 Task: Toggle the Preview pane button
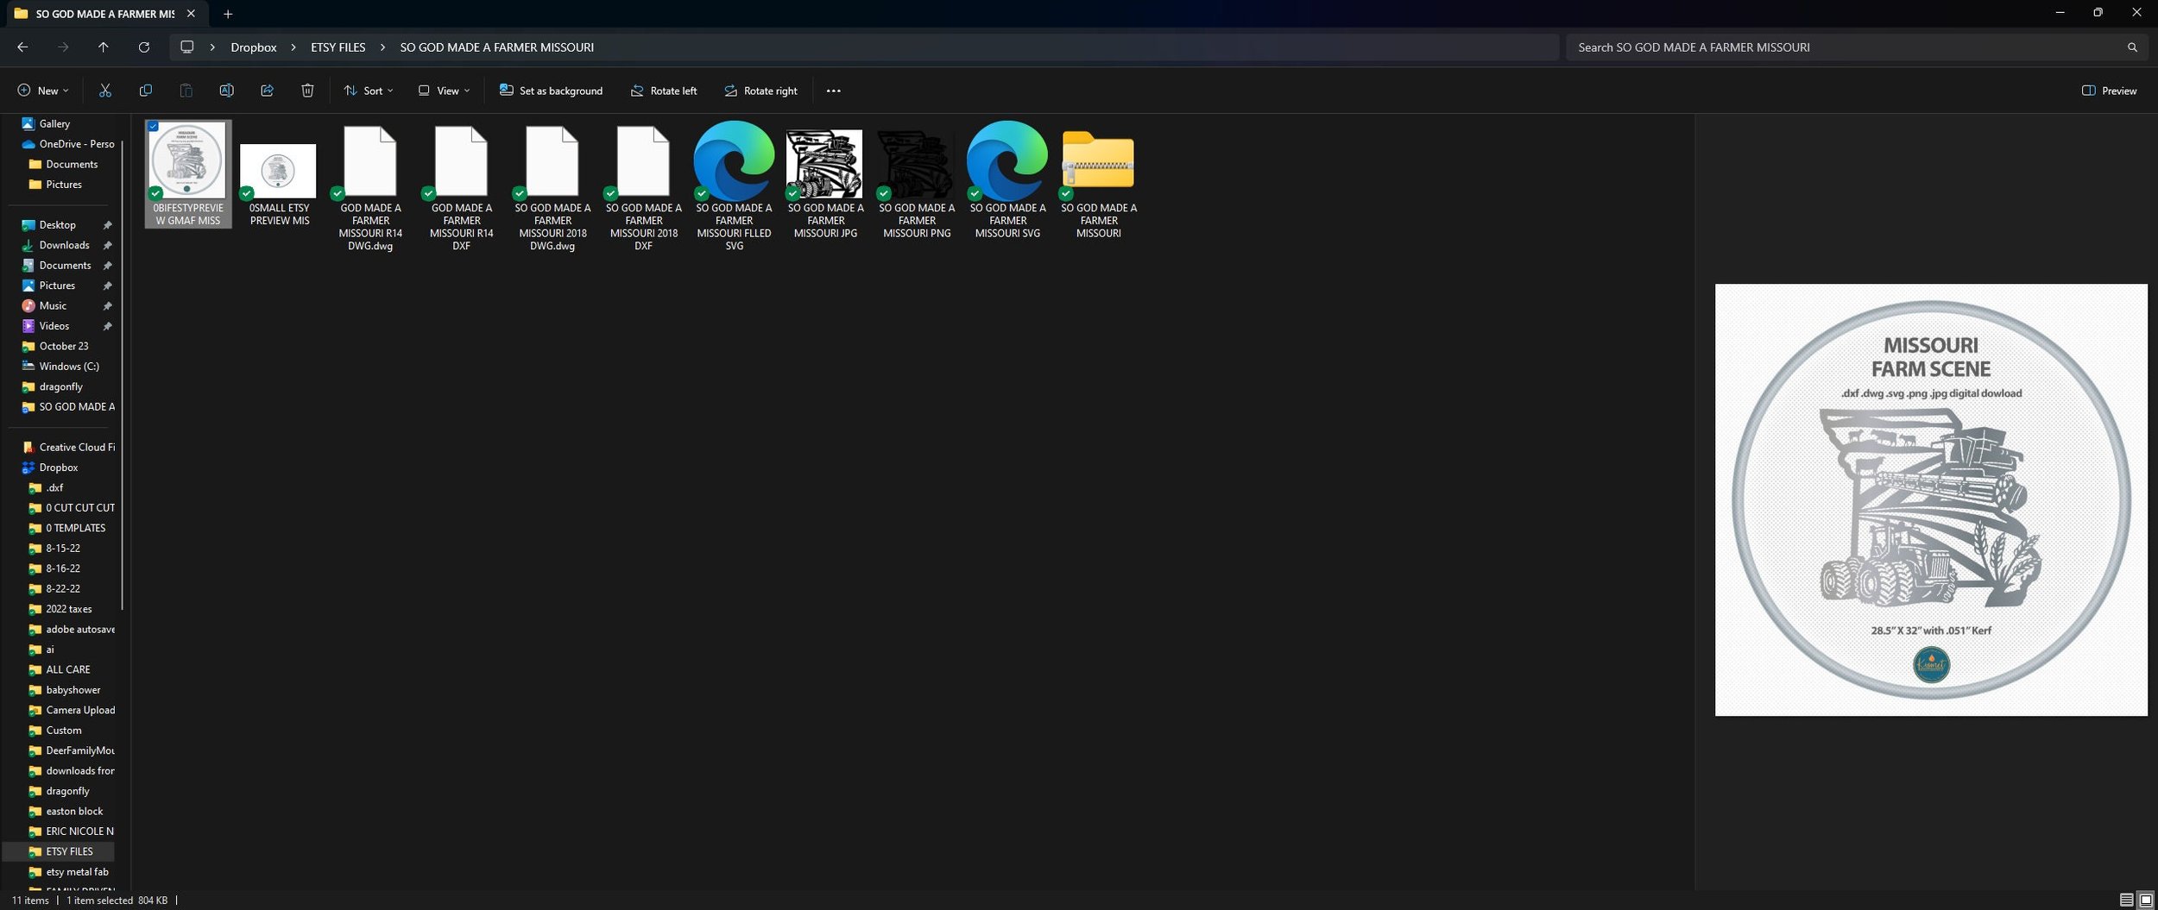pyautogui.click(x=2109, y=91)
